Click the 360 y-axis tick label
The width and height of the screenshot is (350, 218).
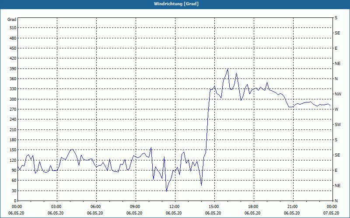point(13,79)
